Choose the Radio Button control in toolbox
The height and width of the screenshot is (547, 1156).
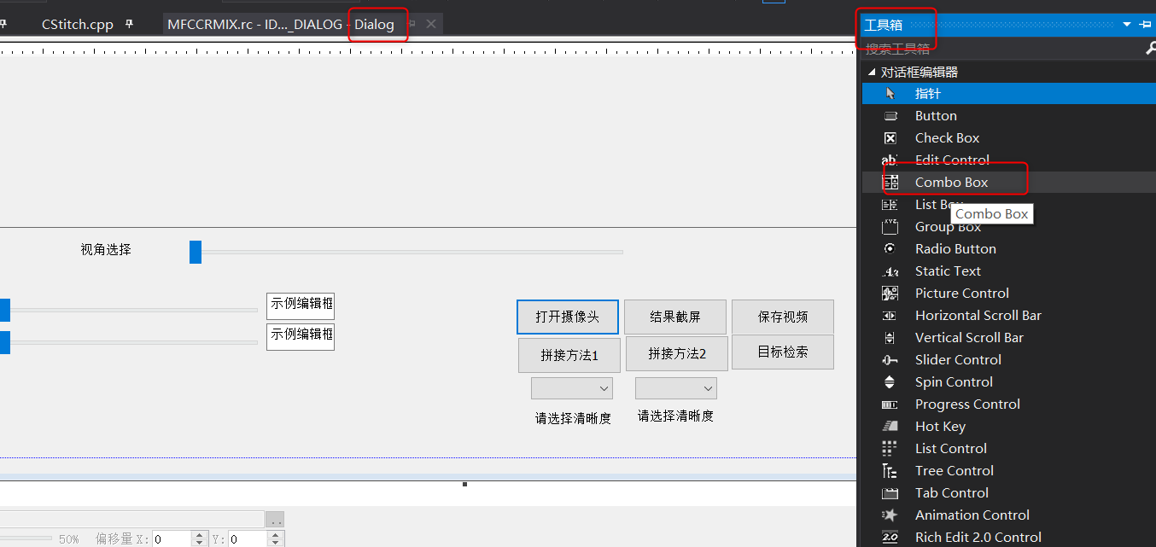955,248
